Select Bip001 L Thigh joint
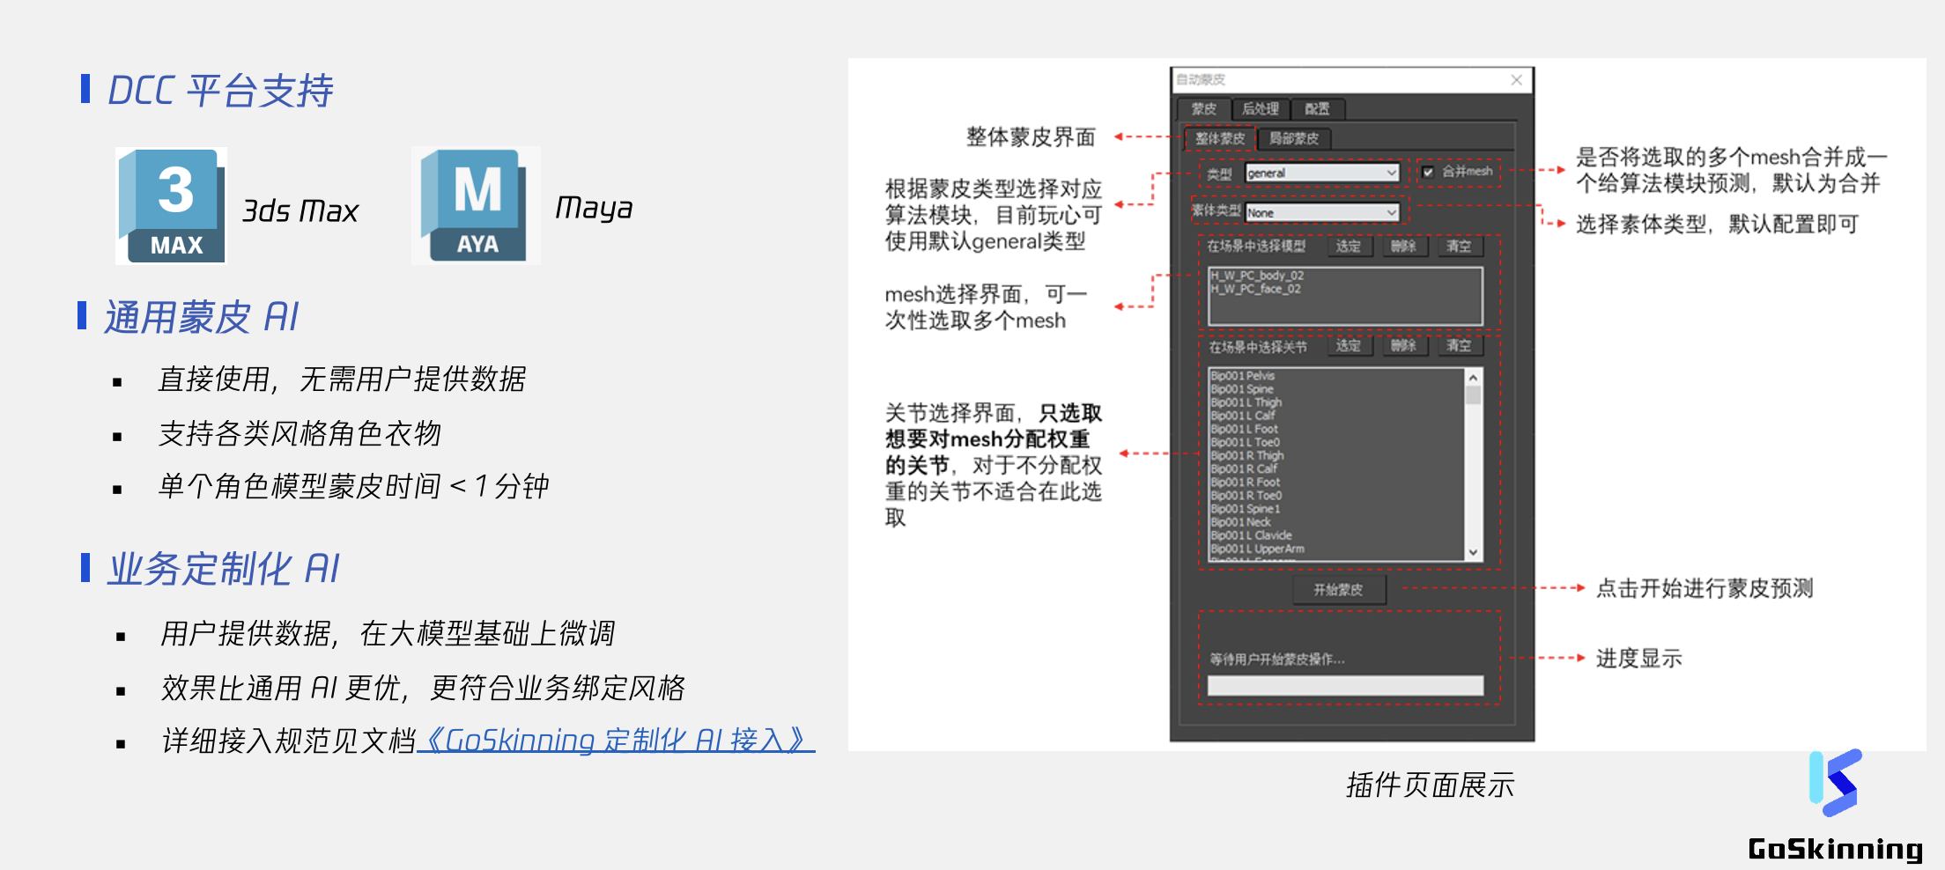Viewport: 1945px width, 870px height. click(x=1246, y=402)
